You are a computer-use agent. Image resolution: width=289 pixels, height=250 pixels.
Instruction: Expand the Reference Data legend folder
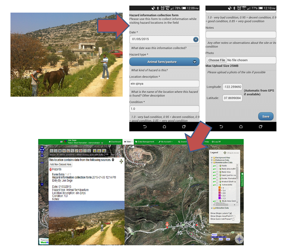click(x=211, y=160)
